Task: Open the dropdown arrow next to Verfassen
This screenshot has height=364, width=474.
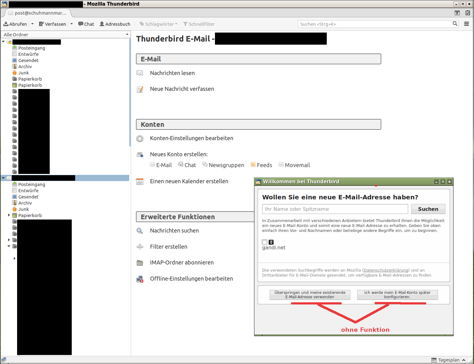Action: pos(71,24)
